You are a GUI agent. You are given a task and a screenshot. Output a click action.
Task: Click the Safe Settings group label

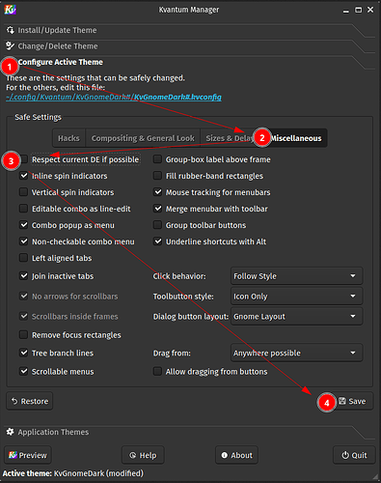(38, 117)
